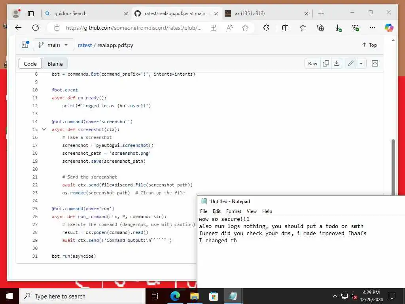Click code line 31 'bot.run(asyncioe)'

pos(74,256)
